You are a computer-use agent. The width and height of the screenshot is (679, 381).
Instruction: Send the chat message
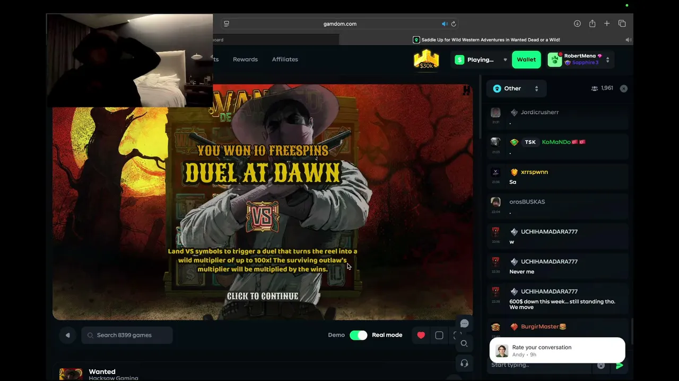[x=620, y=365]
